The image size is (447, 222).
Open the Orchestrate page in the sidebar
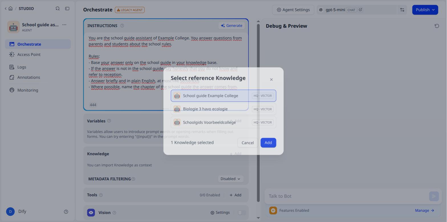click(x=38, y=44)
